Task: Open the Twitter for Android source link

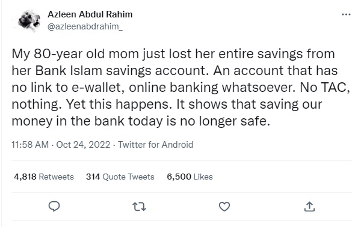Action: [155, 145]
